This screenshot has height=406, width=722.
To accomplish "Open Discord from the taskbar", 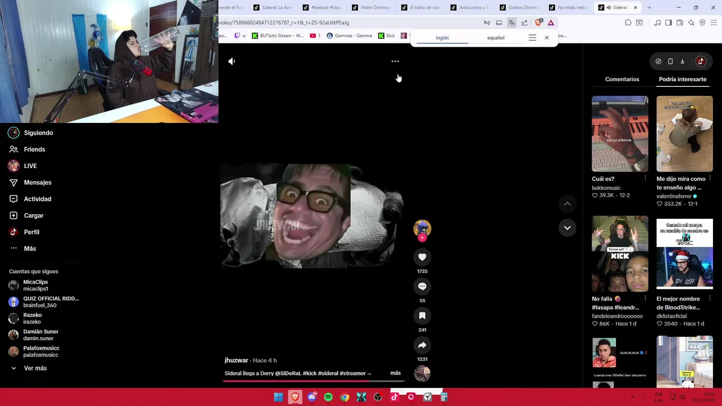I will click(x=311, y=397).
